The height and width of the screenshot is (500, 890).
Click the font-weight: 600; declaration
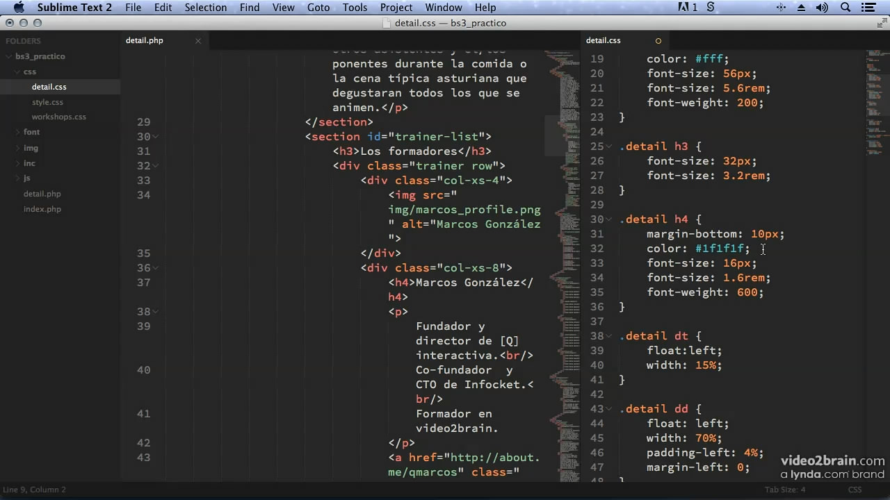coord(705,292)
